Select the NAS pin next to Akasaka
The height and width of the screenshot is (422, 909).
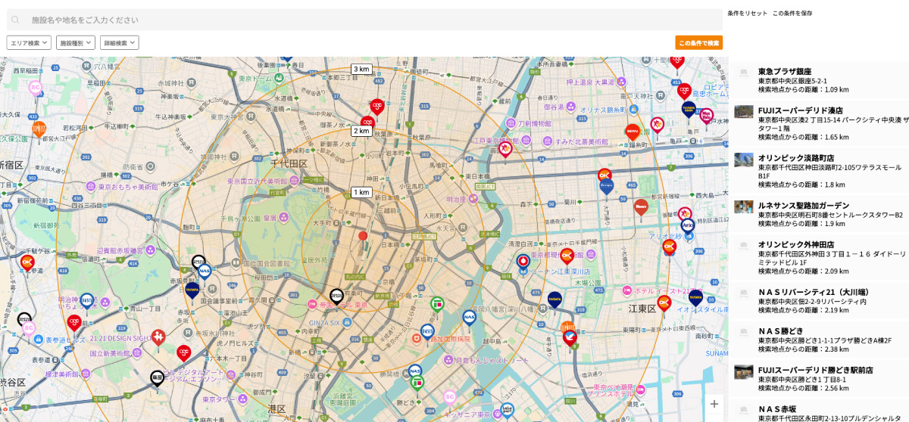pos(204,270)
